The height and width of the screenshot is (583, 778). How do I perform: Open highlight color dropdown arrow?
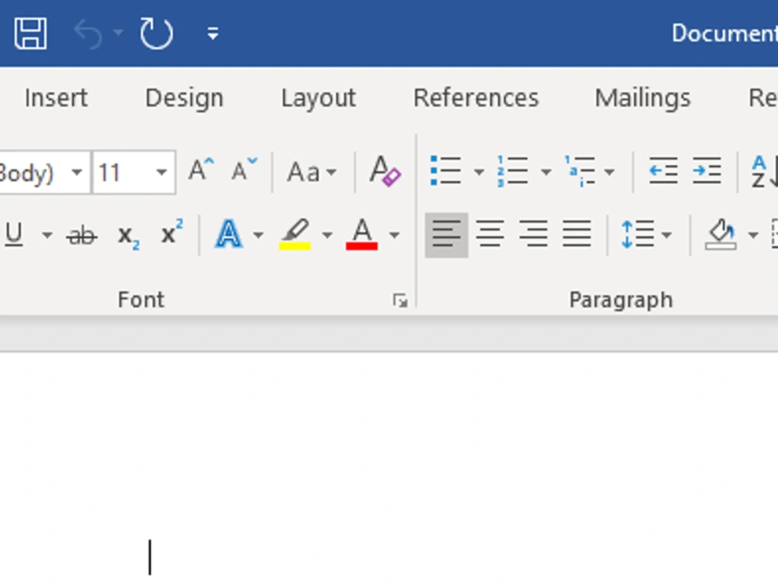[327, 235]
